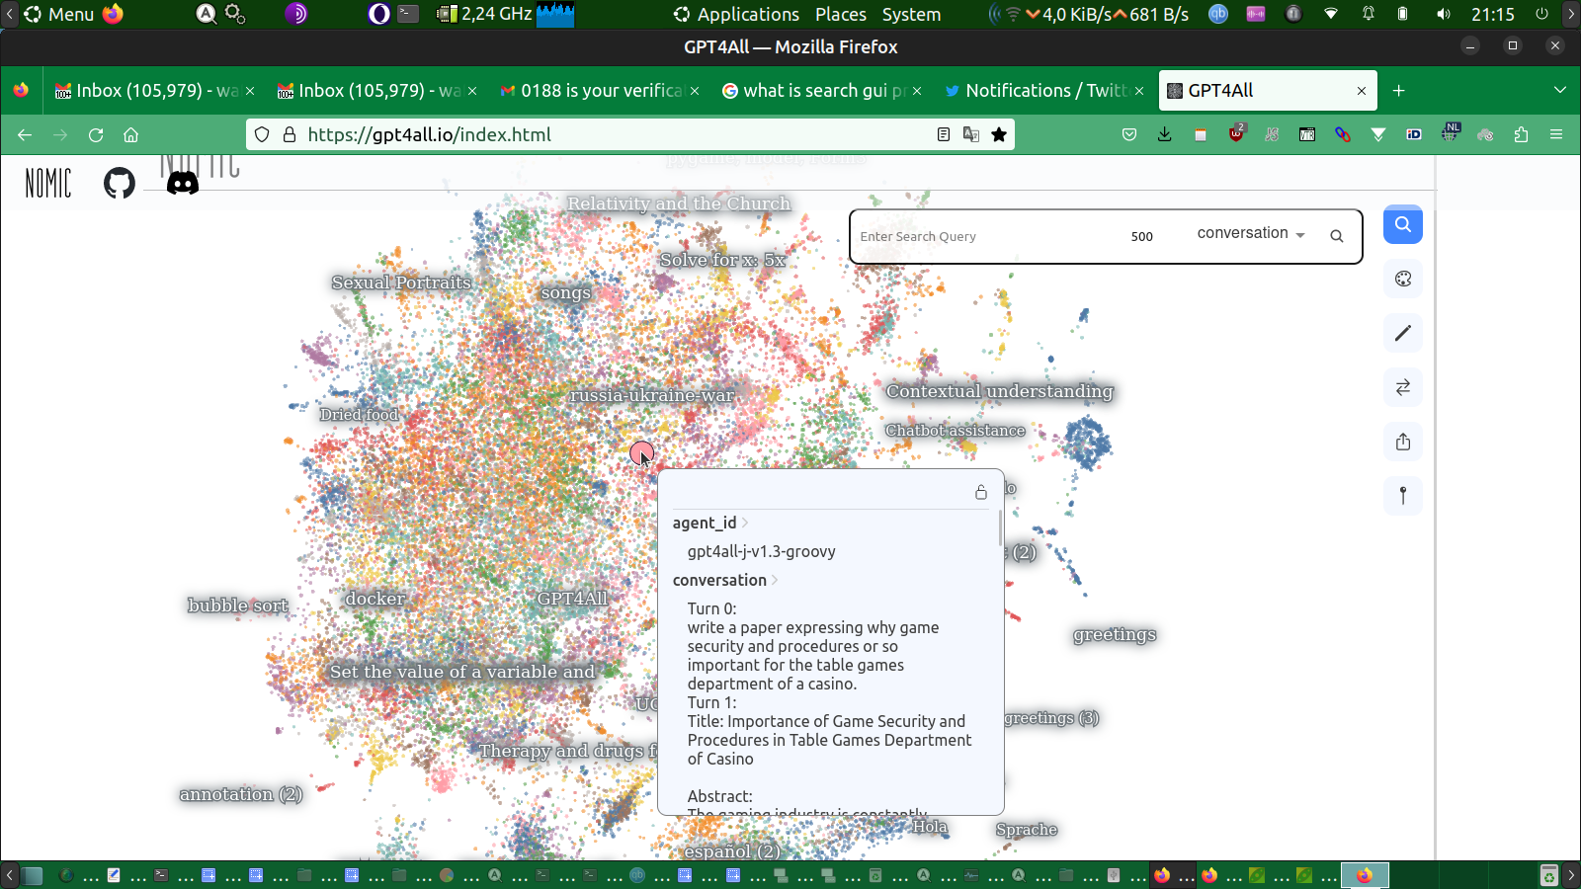1581x889 pixels.
Task: Open the Menu button in top panel
Action: pos(58,14)
